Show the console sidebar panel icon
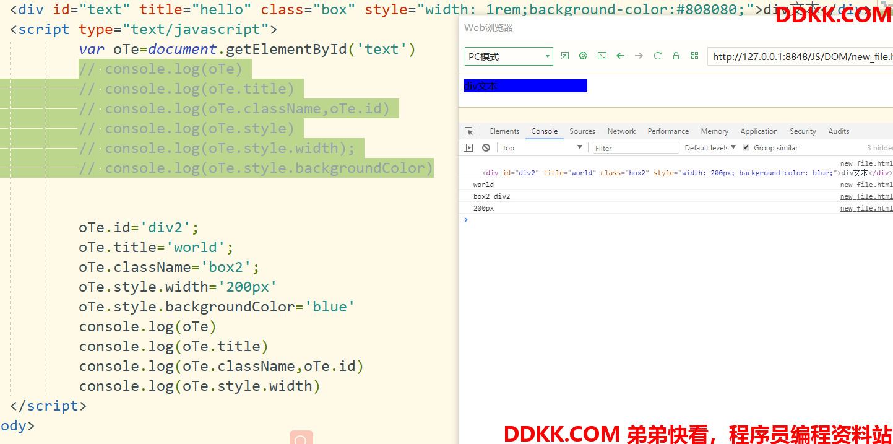Screen dimensions: 893x444 468,147
